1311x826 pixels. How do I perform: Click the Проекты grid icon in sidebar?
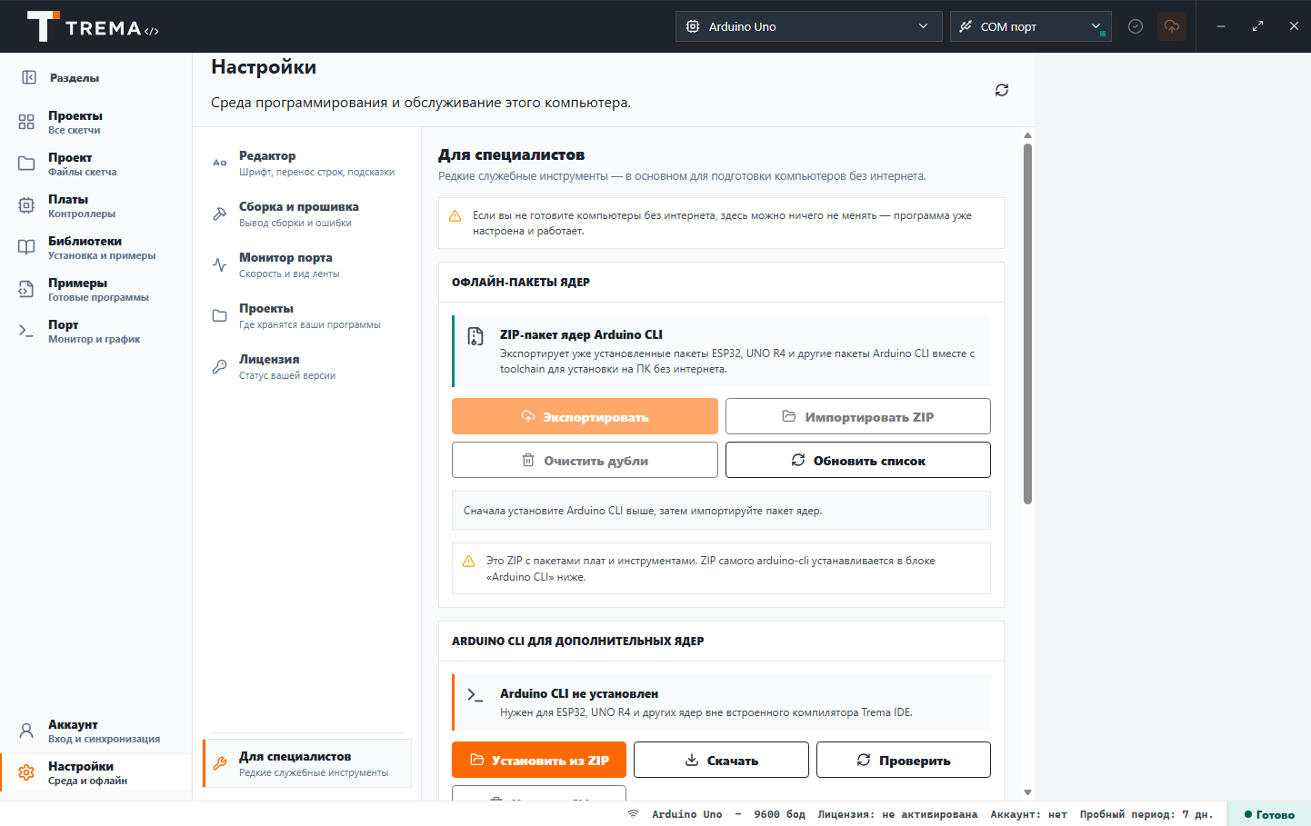26,122
